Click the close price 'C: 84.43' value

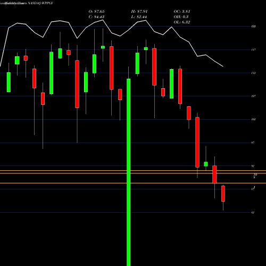pos(96,17)
